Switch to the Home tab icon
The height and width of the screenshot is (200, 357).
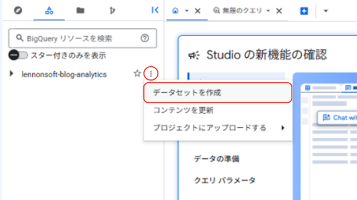pos(175,11)
